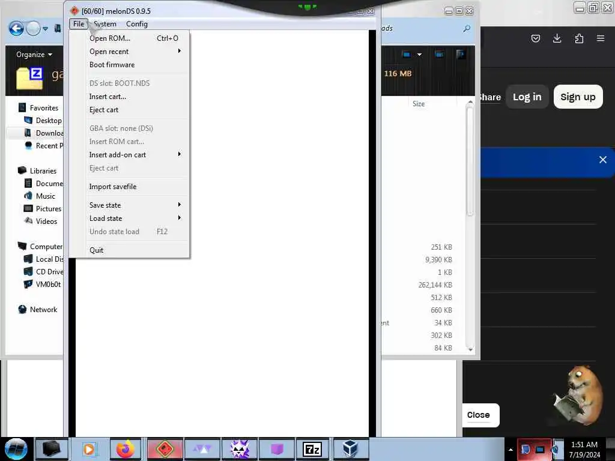Image resolution: width=615 pixels, height=461 pixels.
Task: Open 7-Zip from the taskbar
Action: [x=312, y=449]
